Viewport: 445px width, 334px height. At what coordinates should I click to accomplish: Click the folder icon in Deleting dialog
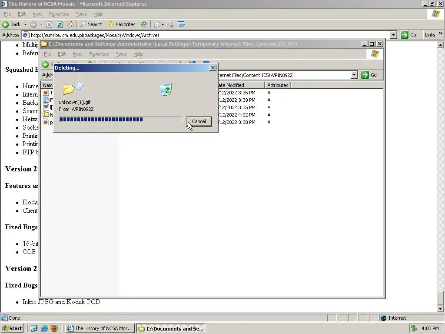(x=68, y=89)
